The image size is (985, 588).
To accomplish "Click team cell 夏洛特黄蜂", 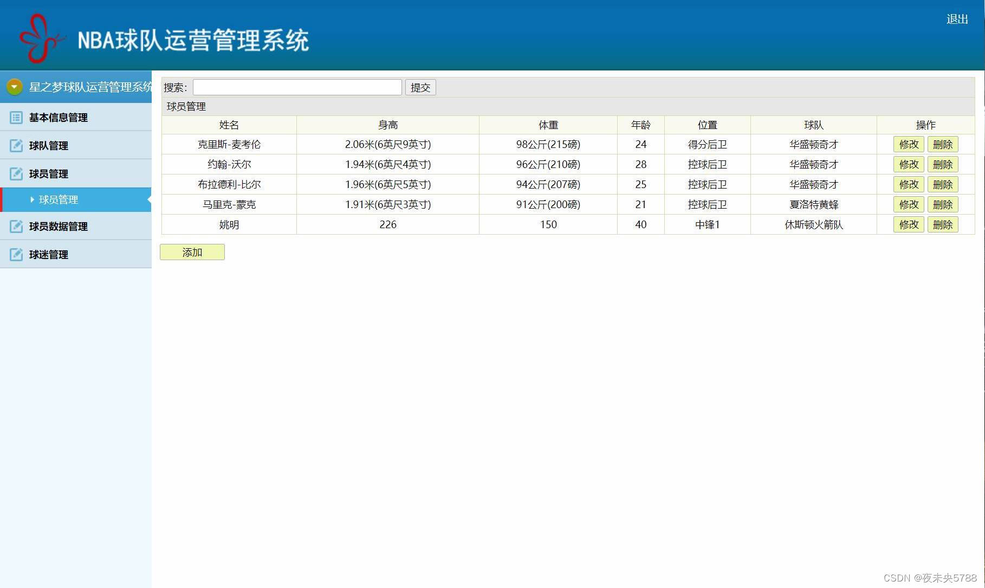I will (x=814, y=205).
